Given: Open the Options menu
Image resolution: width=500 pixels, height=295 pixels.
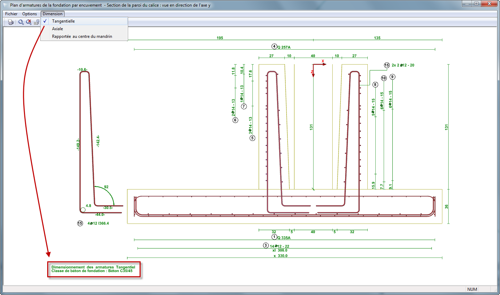Looking at the screenshot, I should (x=30, y=14).
